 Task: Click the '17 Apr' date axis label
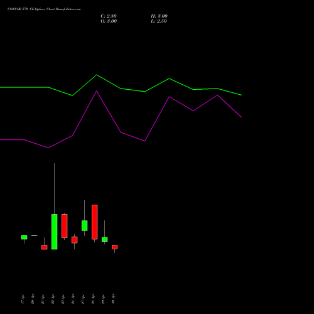[23, 299]
